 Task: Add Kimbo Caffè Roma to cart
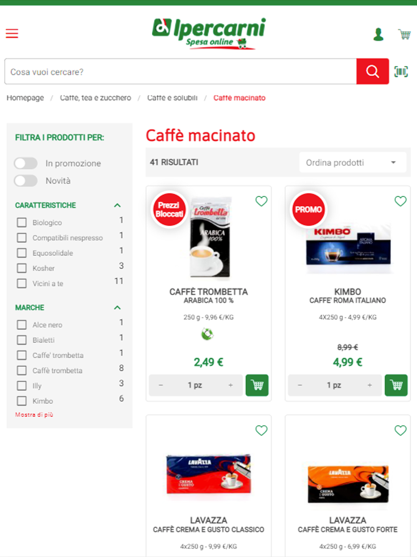tap(396, 385)
